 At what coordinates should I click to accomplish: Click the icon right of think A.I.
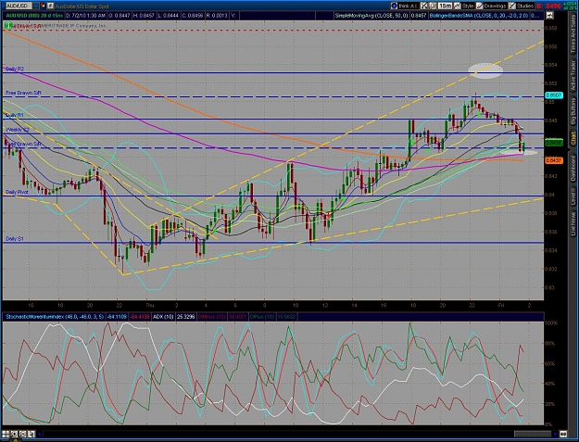(x=424, y=6)
